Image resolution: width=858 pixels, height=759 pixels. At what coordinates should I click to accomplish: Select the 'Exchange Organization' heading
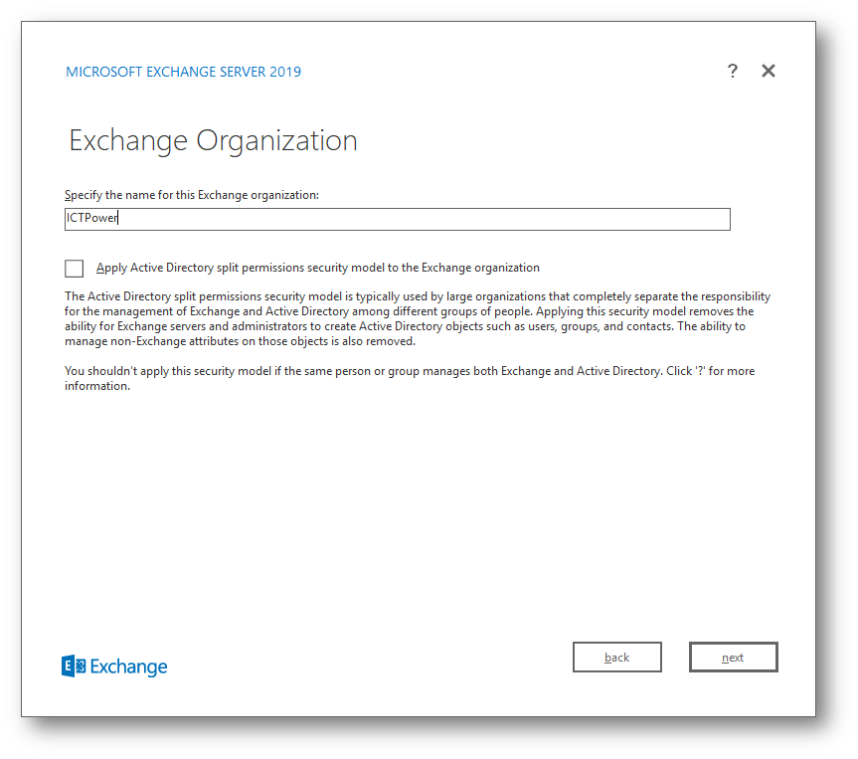pyautogui.click(x=214, y=141)
